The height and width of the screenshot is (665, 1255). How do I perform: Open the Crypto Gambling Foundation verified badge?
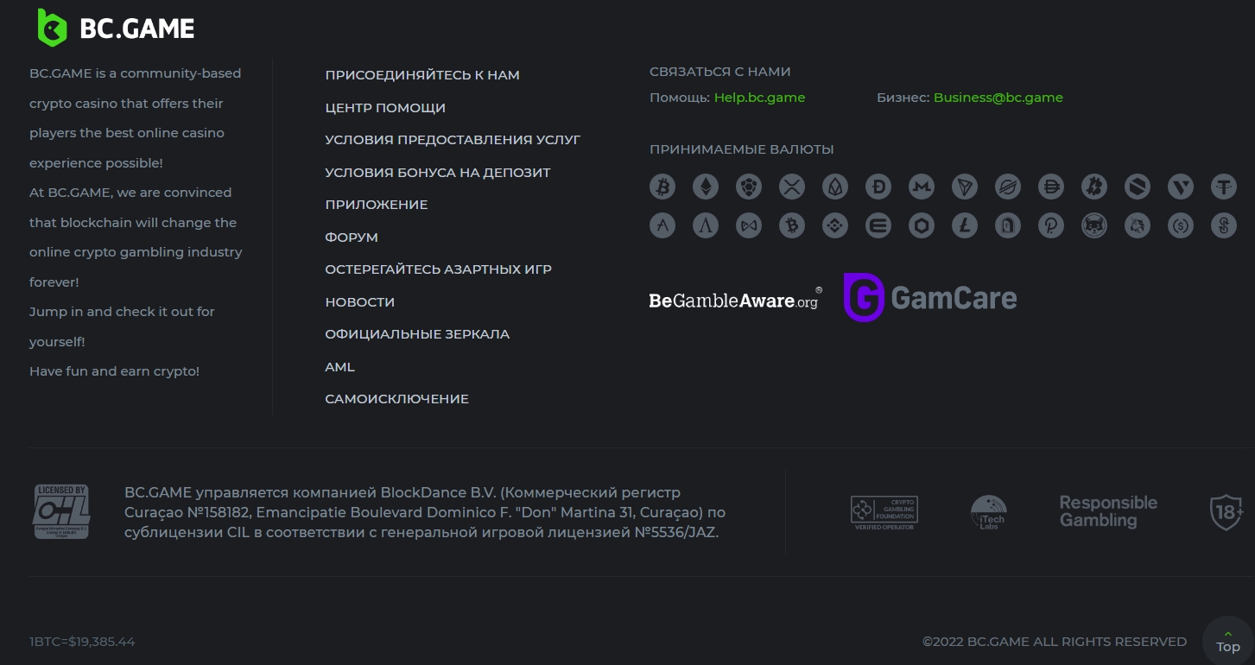tap(884, 513)
